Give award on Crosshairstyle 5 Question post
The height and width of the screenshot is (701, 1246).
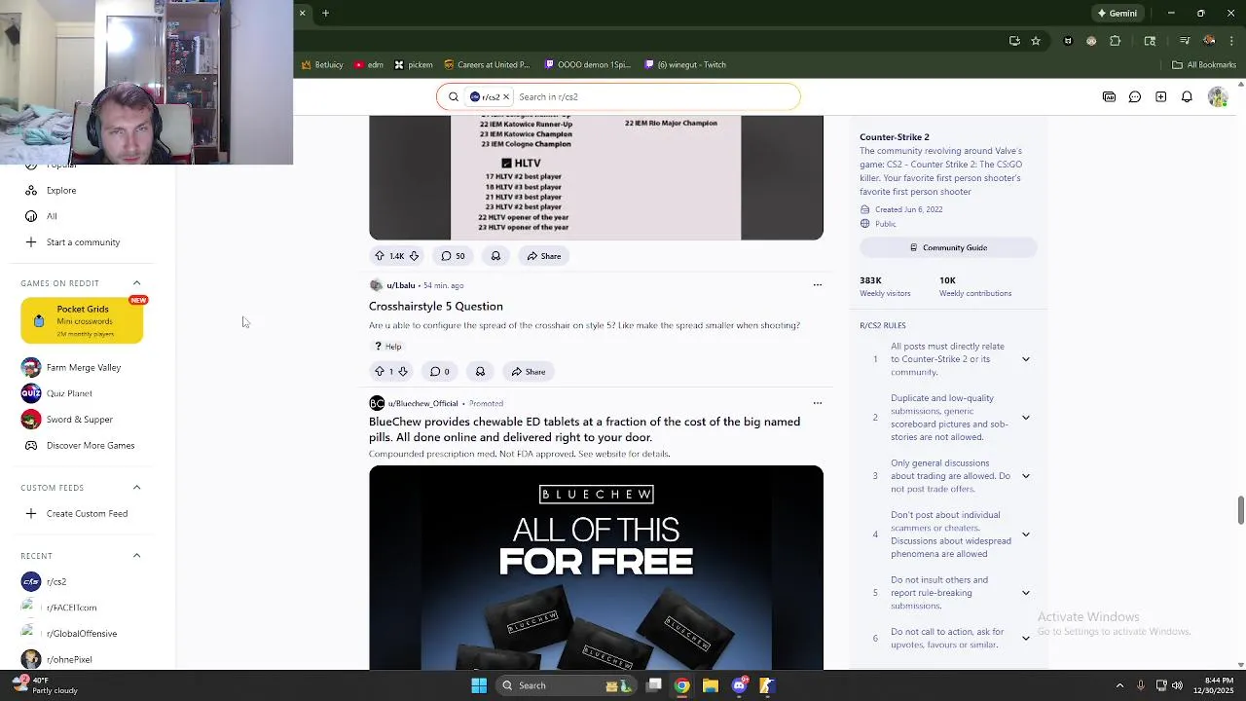(480, 371)
